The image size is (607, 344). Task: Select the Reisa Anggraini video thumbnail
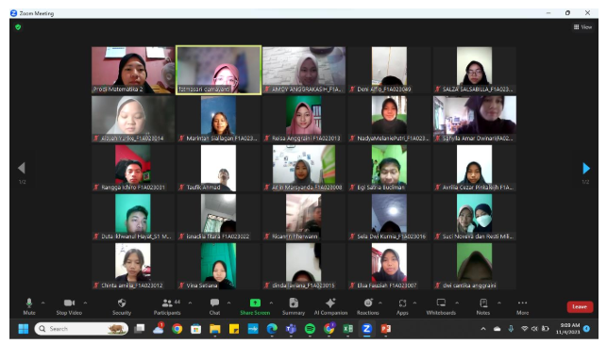coord(304,119)
